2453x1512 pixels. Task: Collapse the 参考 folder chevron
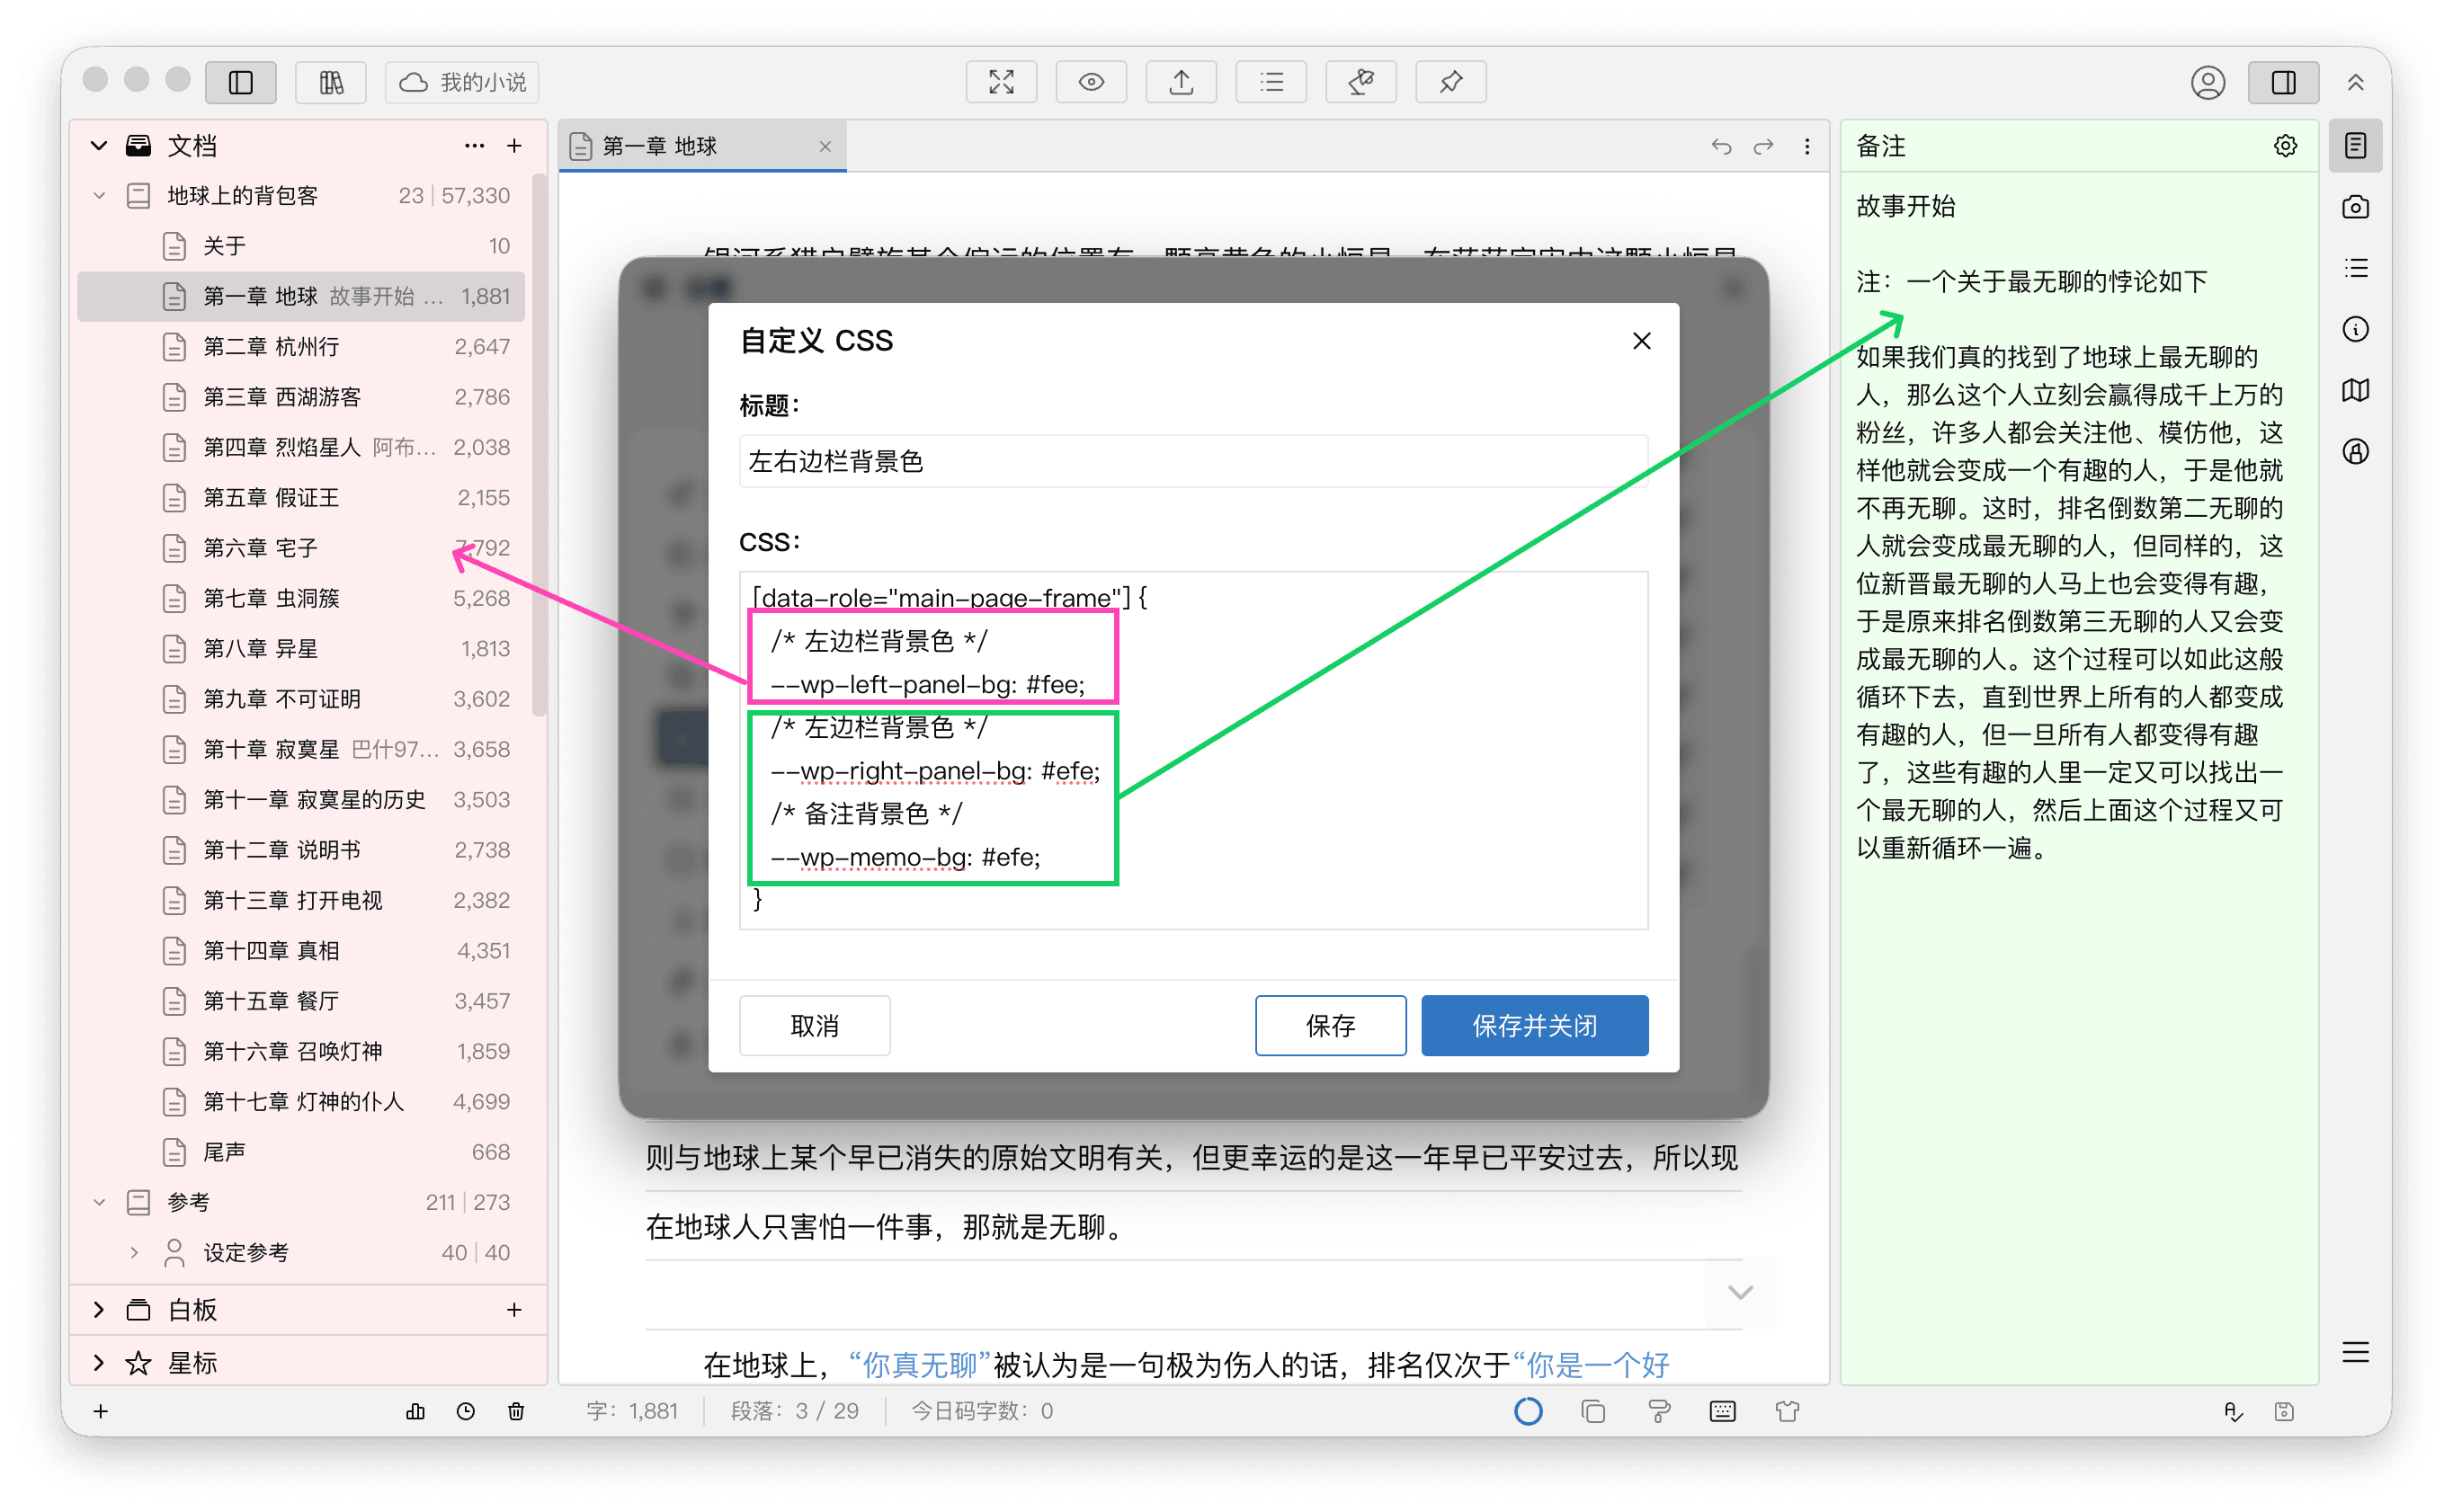(x=99, y=1202)
